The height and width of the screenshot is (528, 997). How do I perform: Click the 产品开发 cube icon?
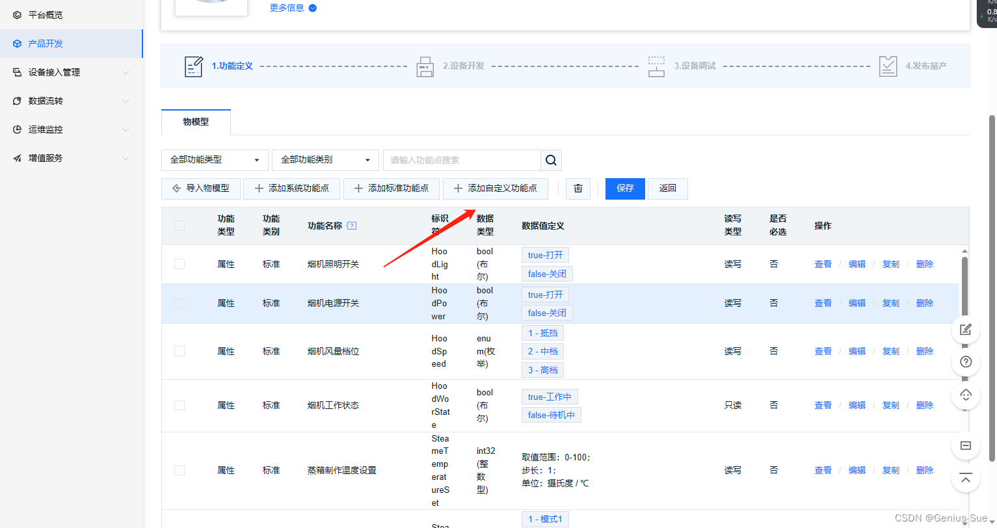point(17,44)
